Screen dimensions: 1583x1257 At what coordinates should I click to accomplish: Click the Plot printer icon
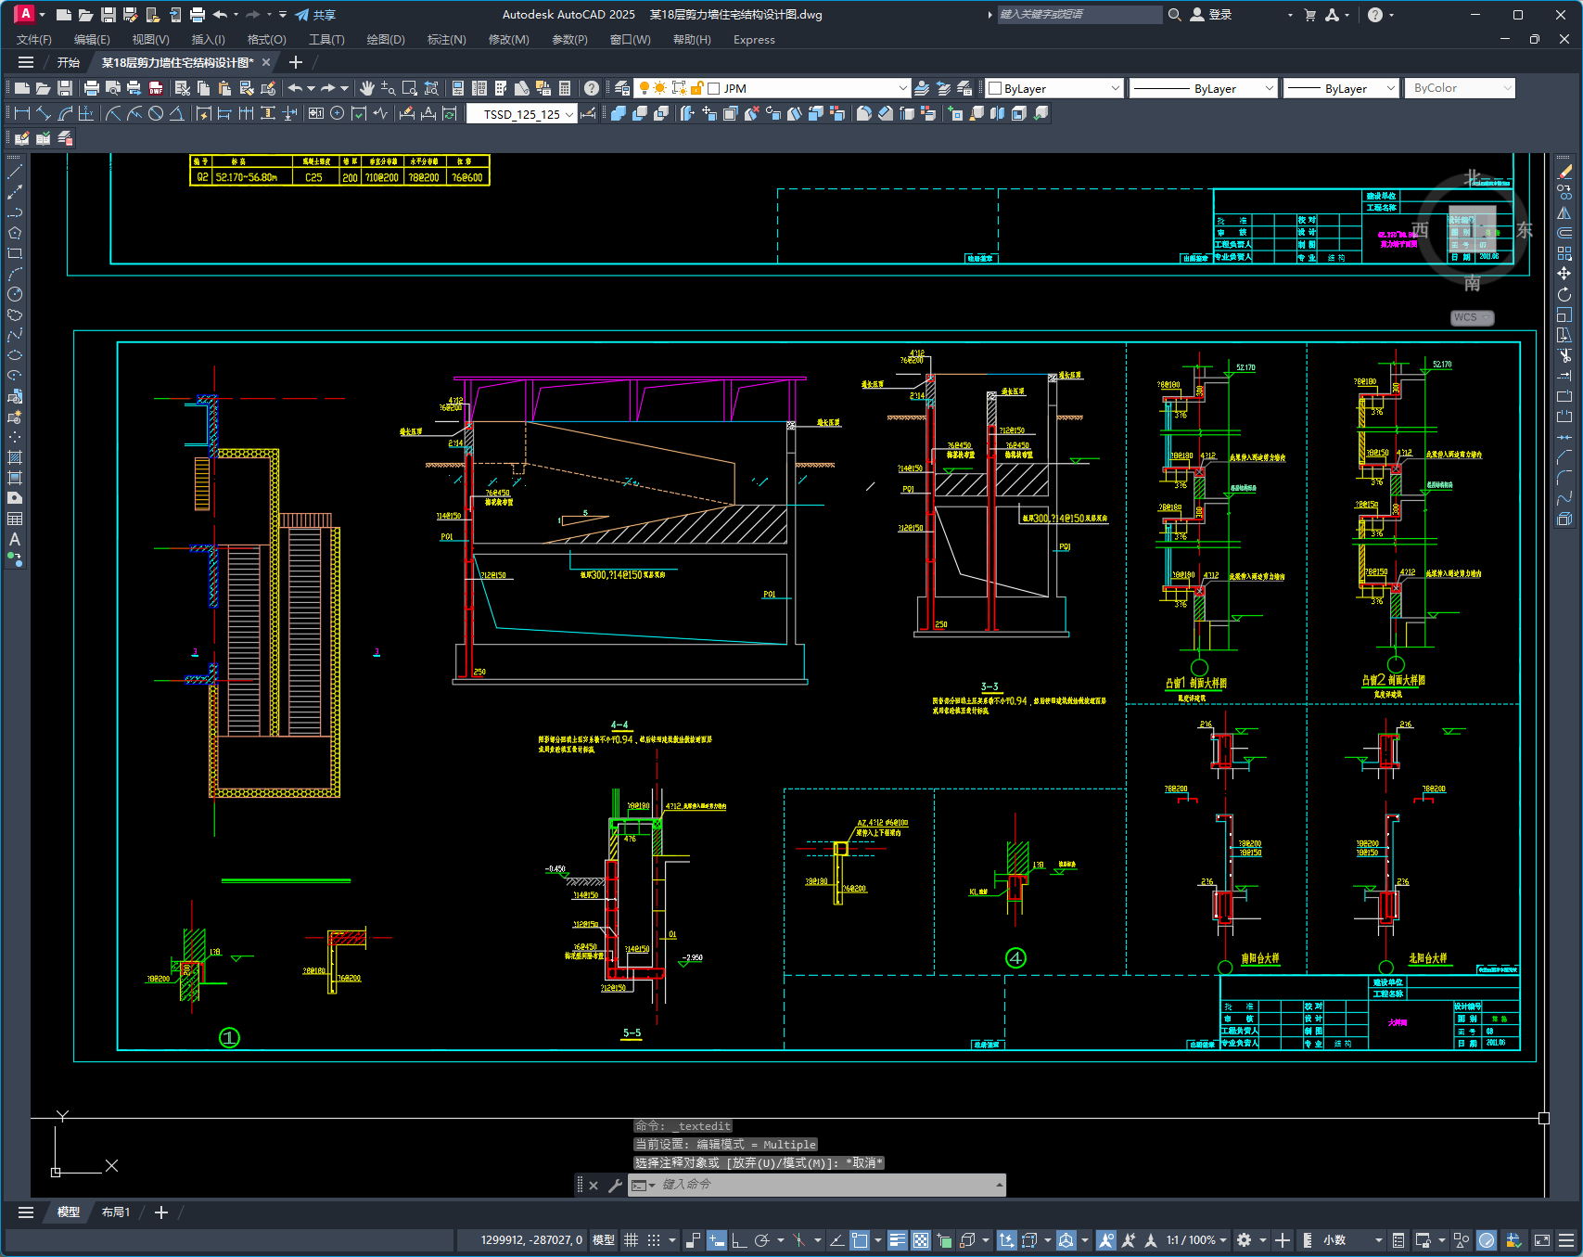91,88
